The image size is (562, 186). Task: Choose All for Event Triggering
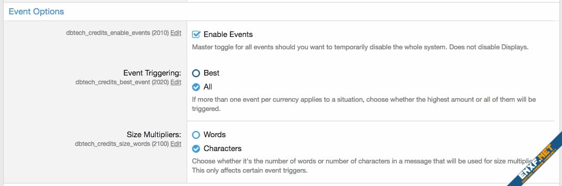pyautogui.click(x=196, y=87)
